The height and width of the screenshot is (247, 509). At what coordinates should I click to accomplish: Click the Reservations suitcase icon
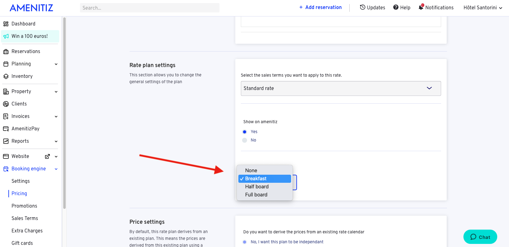pyautogui.click(x=6, y=52)
